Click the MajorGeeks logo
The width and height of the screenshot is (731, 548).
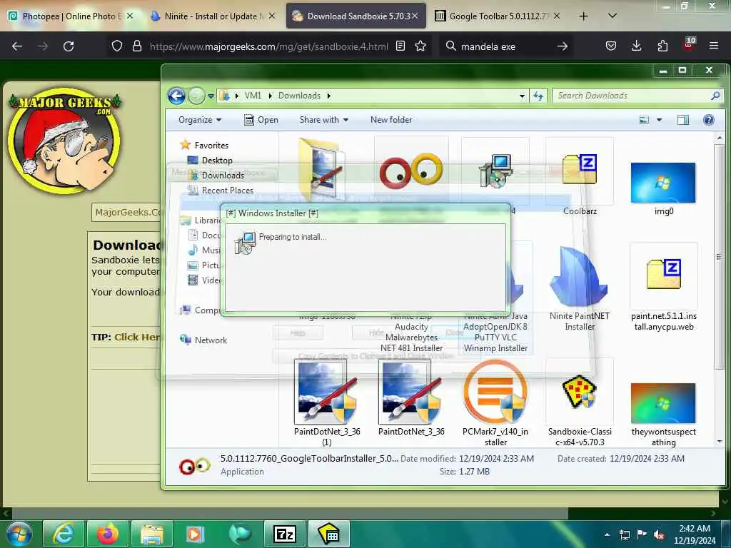[65, 141]
